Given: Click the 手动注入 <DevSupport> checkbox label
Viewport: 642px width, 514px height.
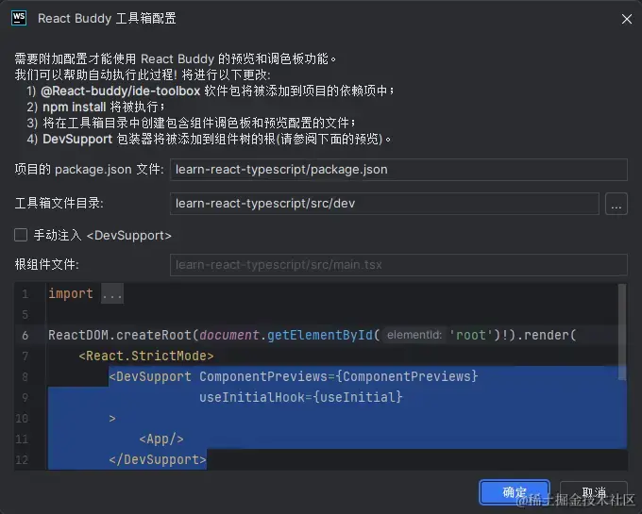Looking at the screenshot, I should 102,236.
